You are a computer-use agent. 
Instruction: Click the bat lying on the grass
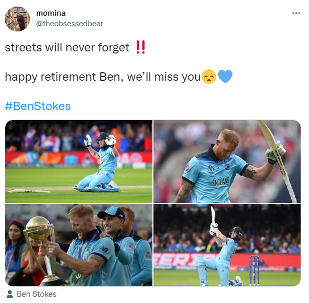29,191
